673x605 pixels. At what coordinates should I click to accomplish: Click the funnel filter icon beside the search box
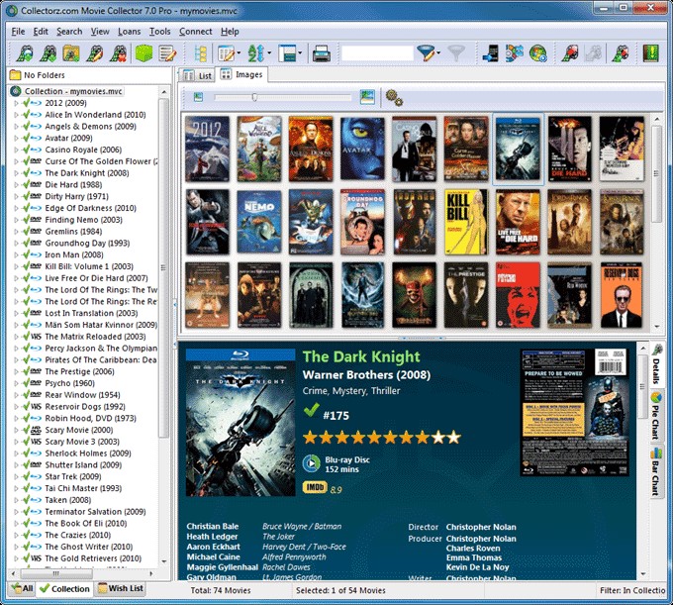pos(428,53)
